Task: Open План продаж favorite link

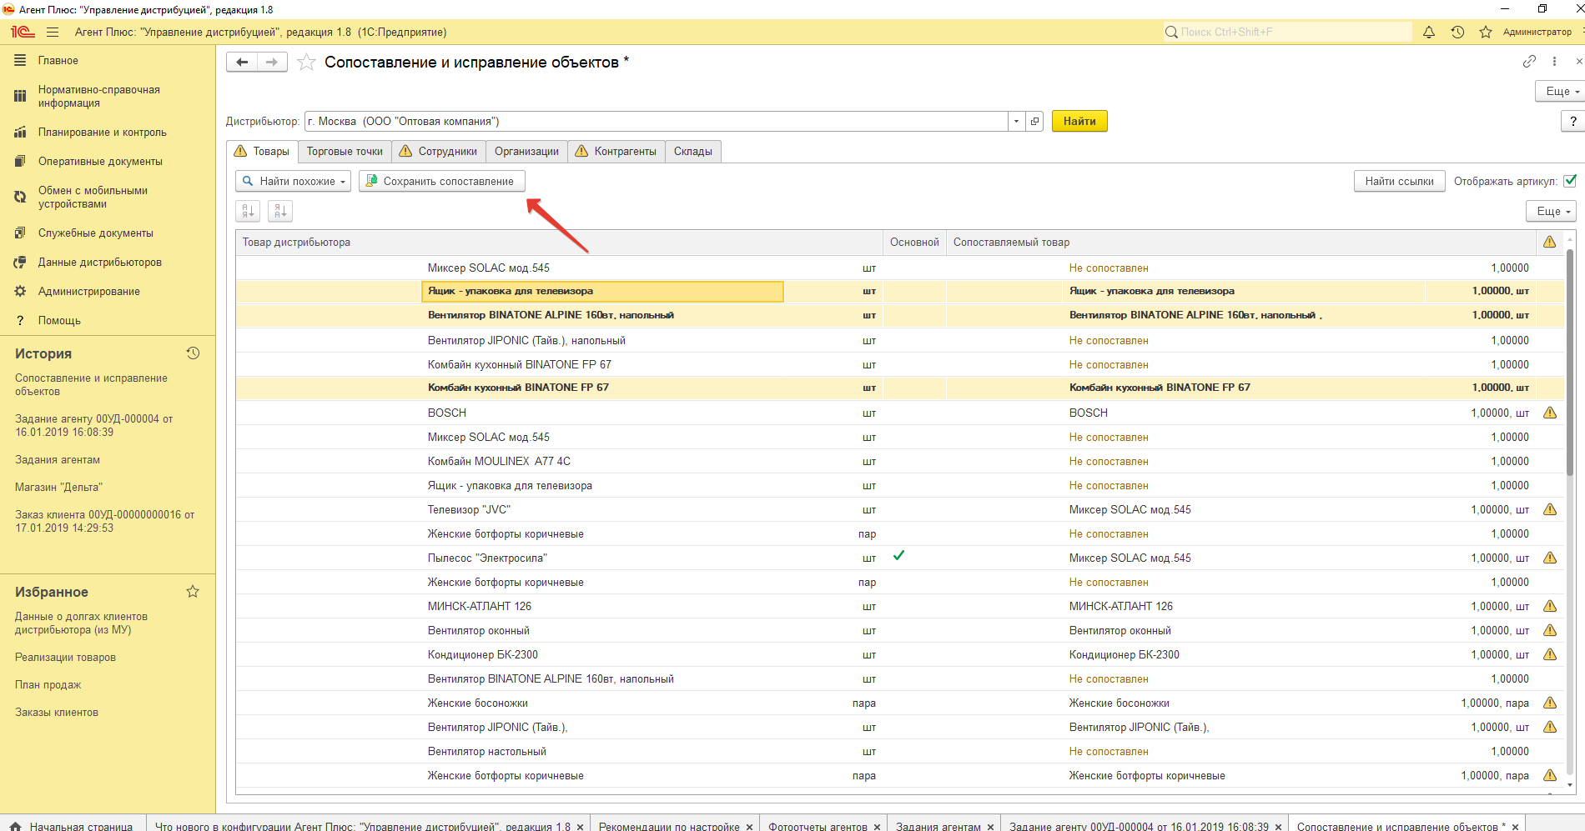Action: [48, 685]
